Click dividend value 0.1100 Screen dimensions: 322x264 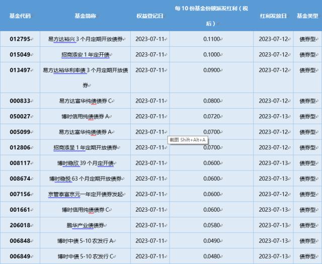tap(211, 39)
